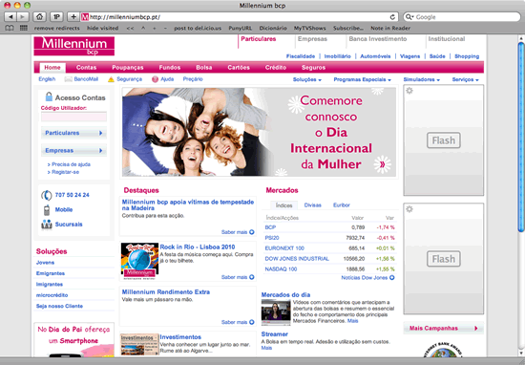
Task: Click the English language link
Action: [47, 79]
